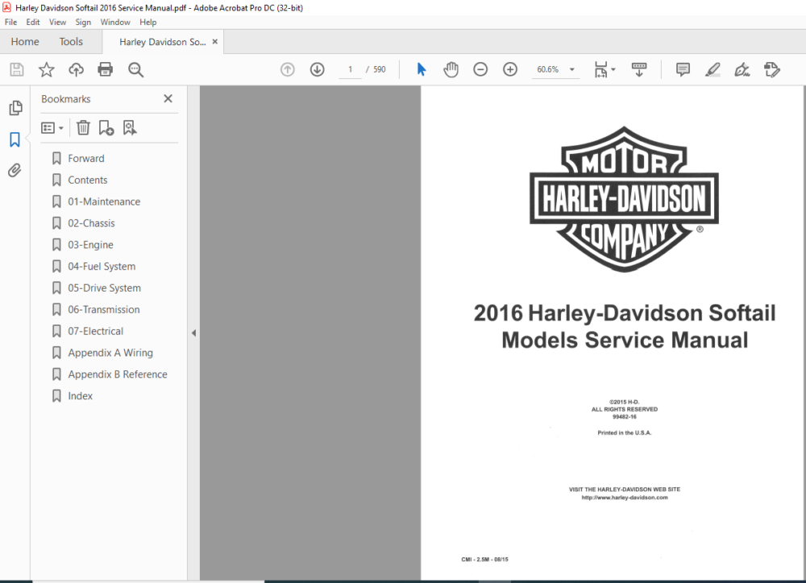Screen dimensions: 806x583
Task: Click the upload to cloud icon
Action: [76, 69]
